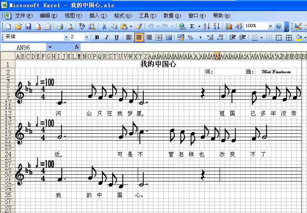Sort ascending A to Z
This screenshot has height=213, width=307.
[207, 26]
